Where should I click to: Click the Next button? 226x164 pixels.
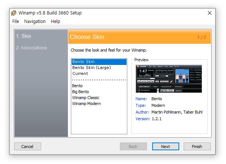[166, 147]
